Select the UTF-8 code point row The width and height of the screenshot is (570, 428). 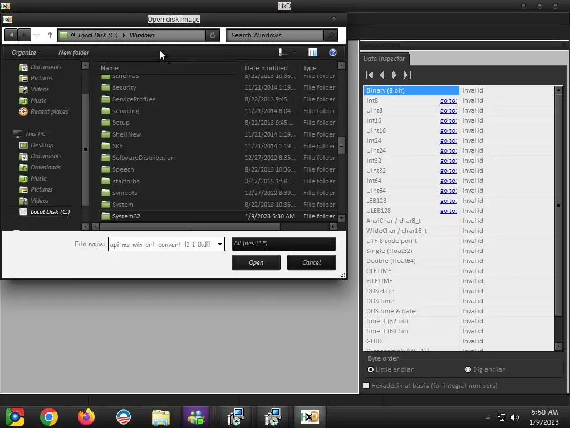coord(459,241)
